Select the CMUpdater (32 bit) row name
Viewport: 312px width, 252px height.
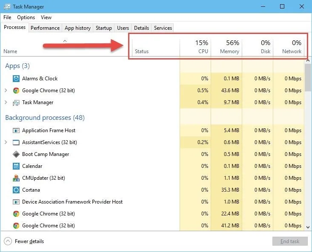[43, 178]
